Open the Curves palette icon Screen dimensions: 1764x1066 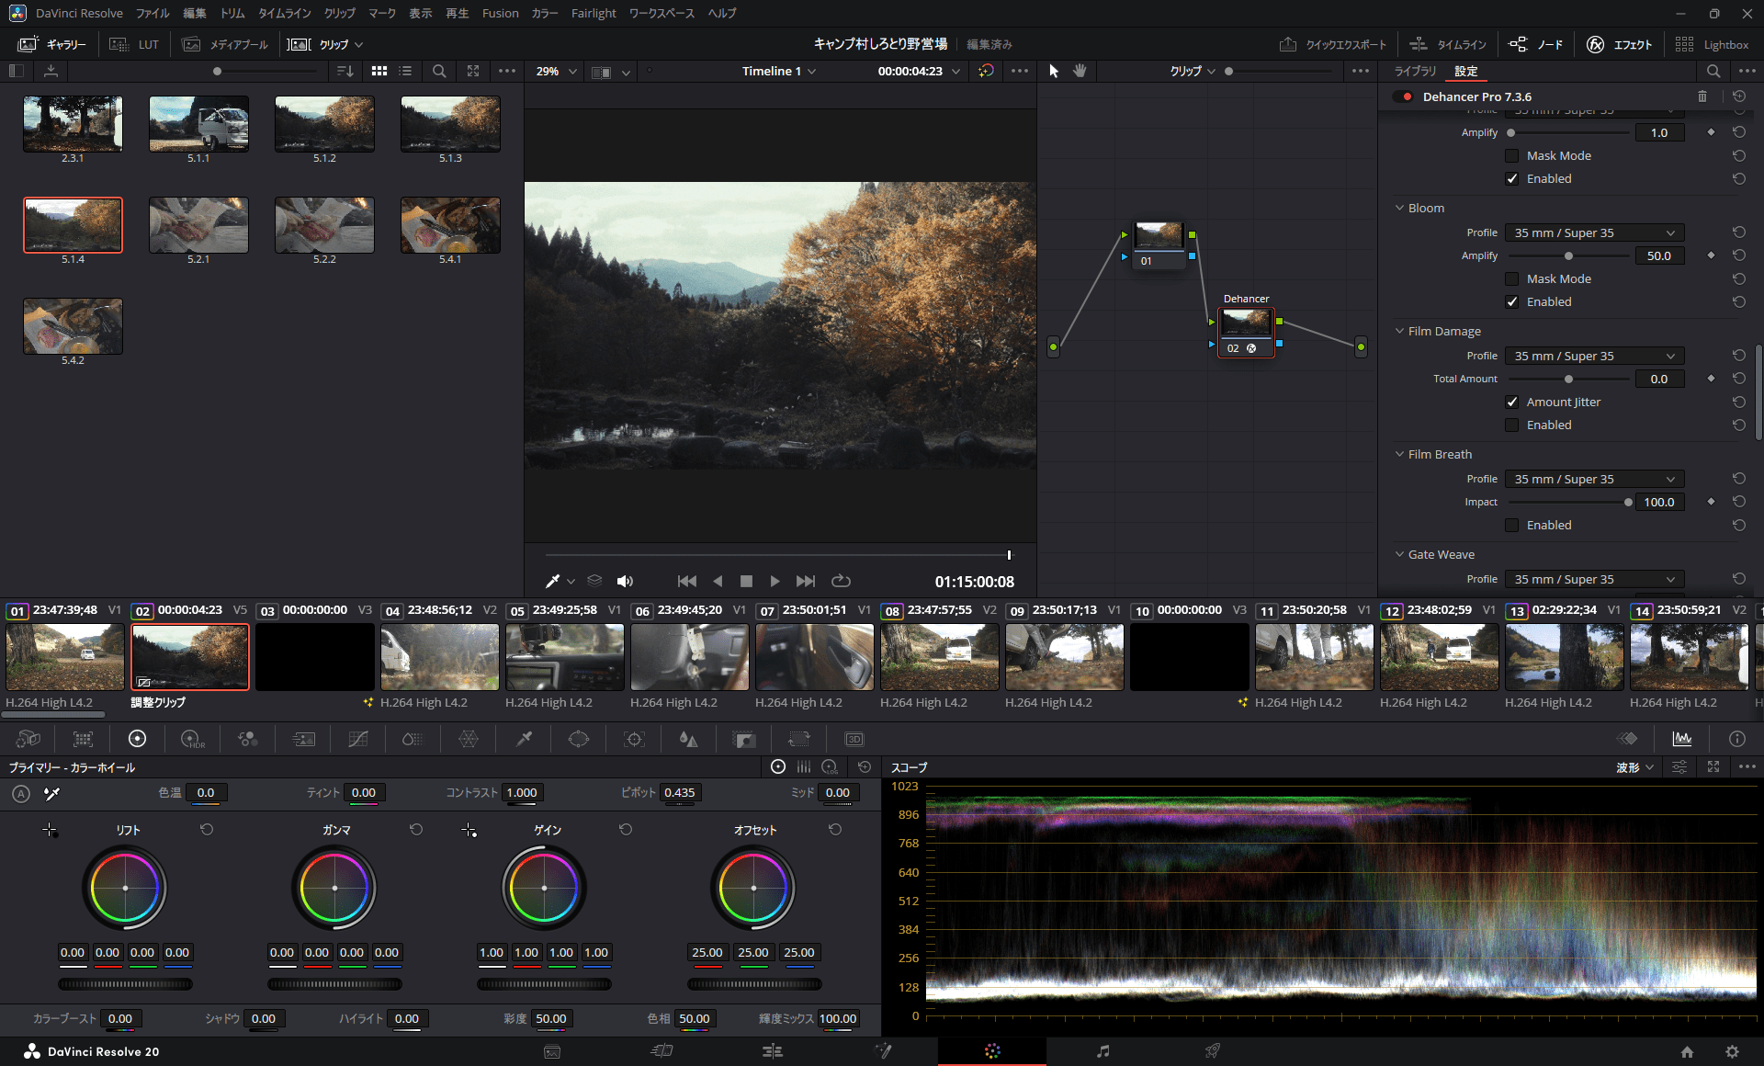pos(358,739)
